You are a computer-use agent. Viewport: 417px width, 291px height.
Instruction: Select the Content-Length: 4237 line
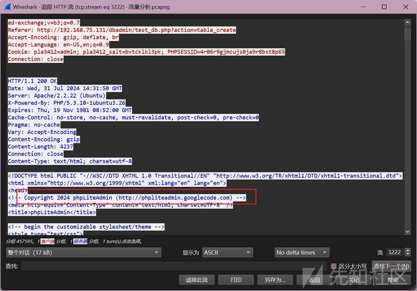coord(41,147)
